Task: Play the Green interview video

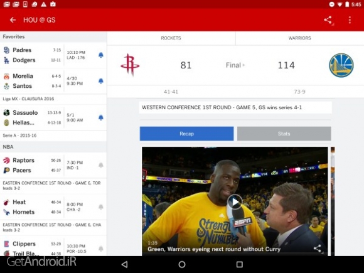Action: pyautogui.click(x=235, y=202)
